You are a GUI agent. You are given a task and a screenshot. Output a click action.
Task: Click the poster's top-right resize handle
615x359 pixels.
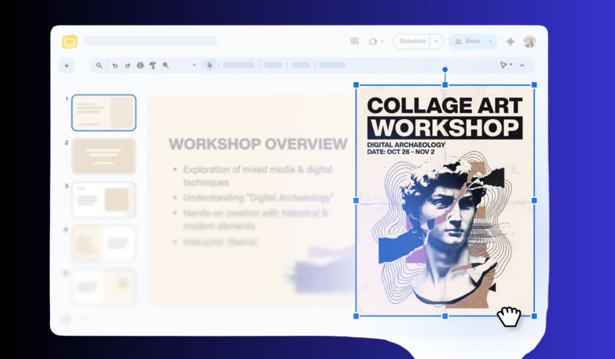coord(534,85)
